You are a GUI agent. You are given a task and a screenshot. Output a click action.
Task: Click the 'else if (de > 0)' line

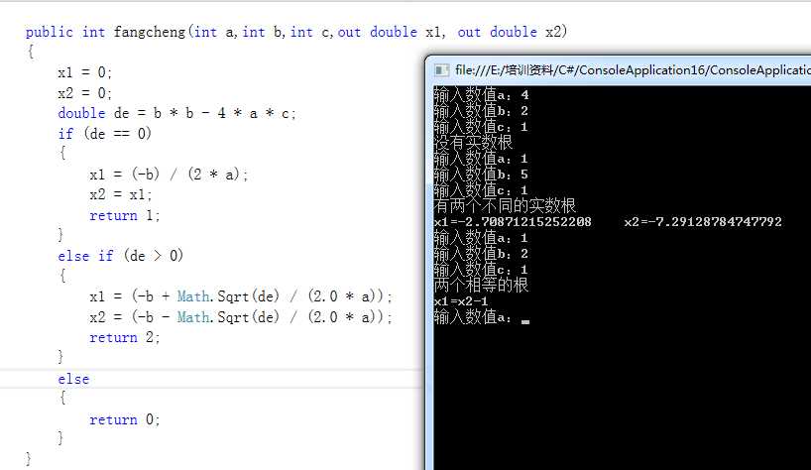(x=121, y=256)
